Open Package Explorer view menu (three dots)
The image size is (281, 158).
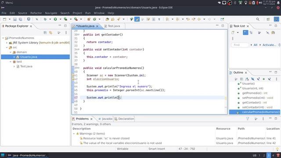66,32
